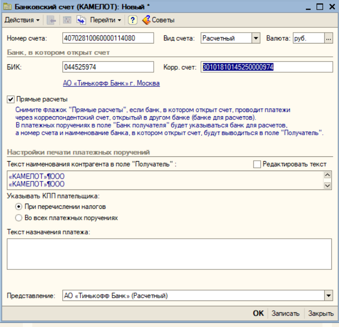Image resolution: width=339 pixels, height=327 pixels.
Task: Open currency selection ellipsis button
Action: pos(329,38)
